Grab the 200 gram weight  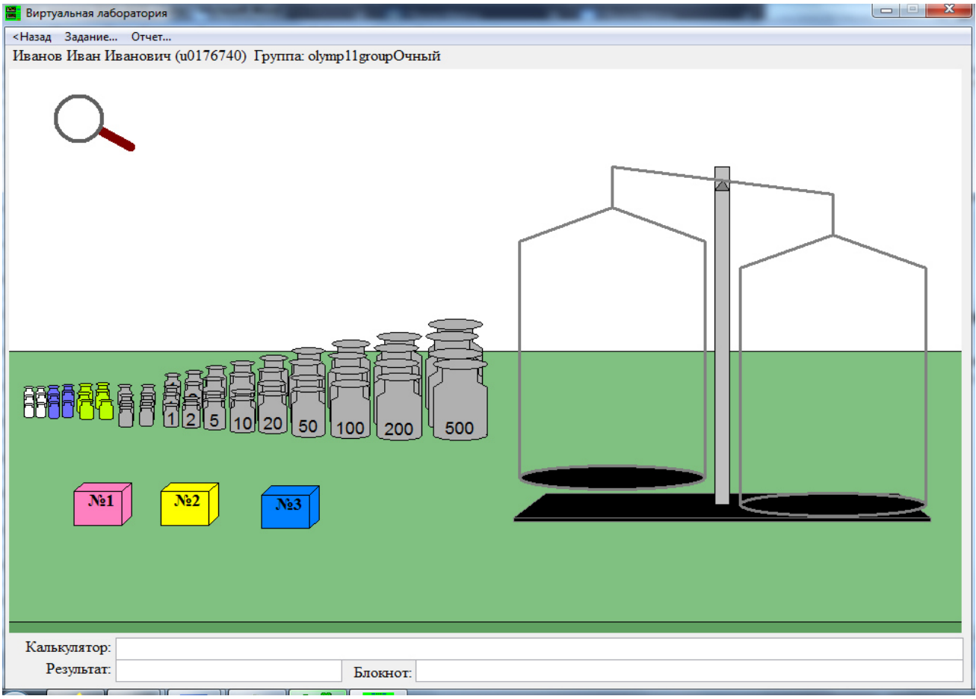pos(399,406)
